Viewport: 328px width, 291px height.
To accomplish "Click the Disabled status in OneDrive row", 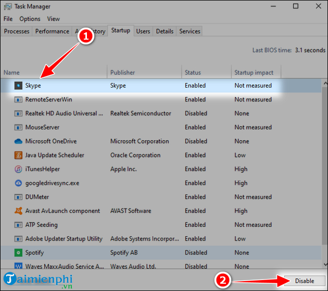I will [x=196, y=141].
